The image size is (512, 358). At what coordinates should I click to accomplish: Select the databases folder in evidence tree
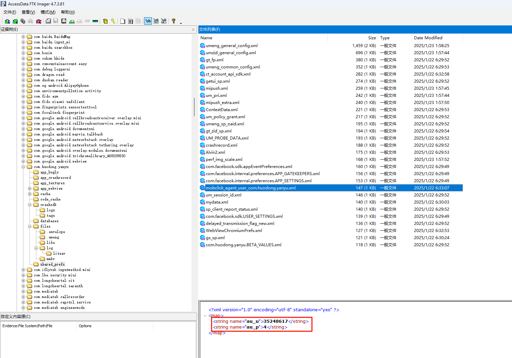[x=50, y=221]
